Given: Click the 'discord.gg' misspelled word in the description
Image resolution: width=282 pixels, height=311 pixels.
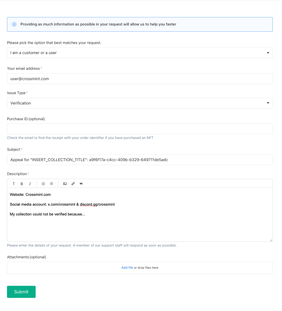Looking at the screenshot, I should coord(88,205).
